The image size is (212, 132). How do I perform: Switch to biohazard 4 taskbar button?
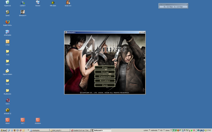coord(101,130)
